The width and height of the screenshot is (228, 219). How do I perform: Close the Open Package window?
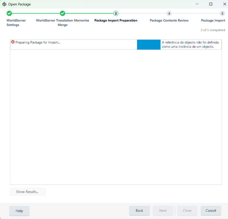coord(225,4)
